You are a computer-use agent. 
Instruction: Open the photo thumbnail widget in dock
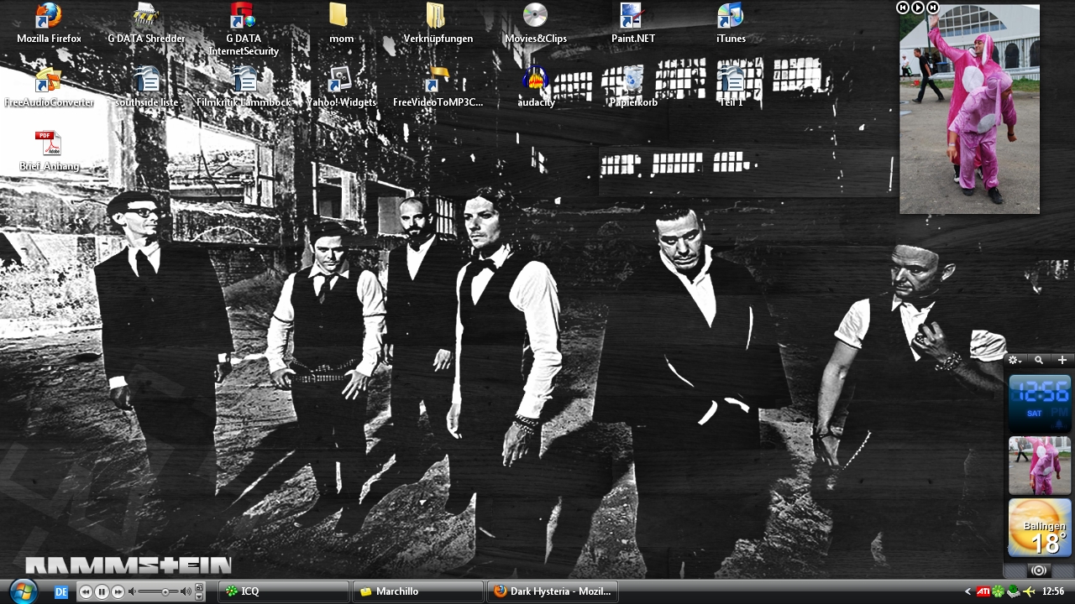pos(1040,465)
